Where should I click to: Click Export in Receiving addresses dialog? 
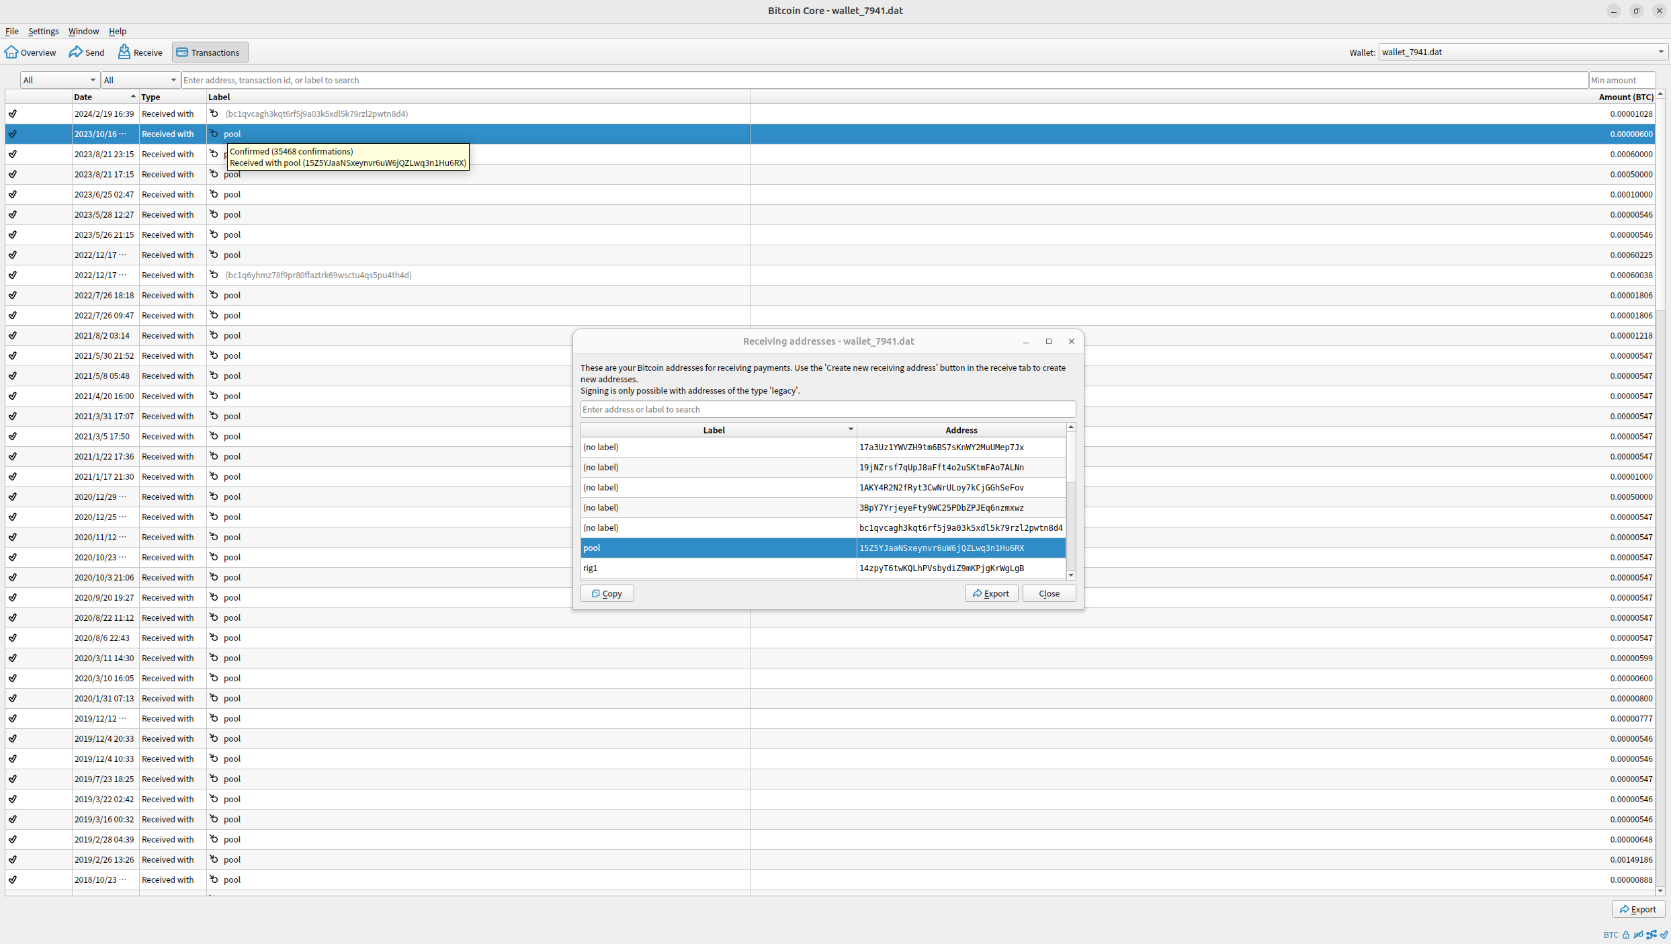tap(991, 593)
